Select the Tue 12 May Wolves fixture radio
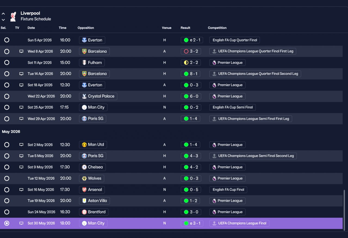 coord(7,179)
